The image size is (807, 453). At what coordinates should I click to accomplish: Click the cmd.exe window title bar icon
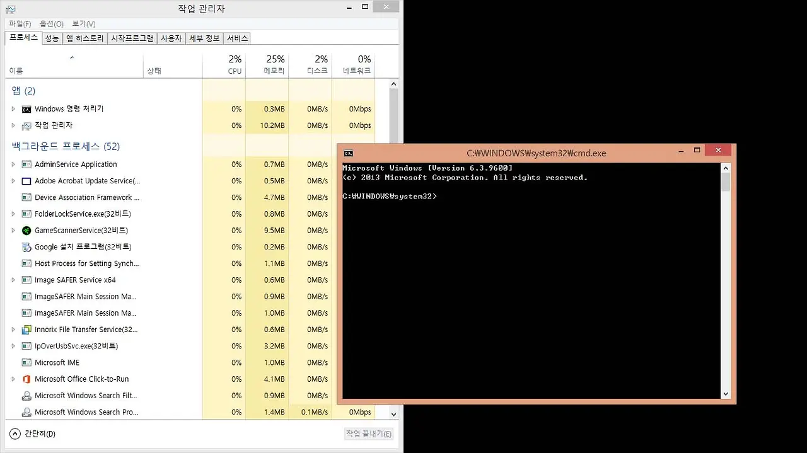point(349,152)
